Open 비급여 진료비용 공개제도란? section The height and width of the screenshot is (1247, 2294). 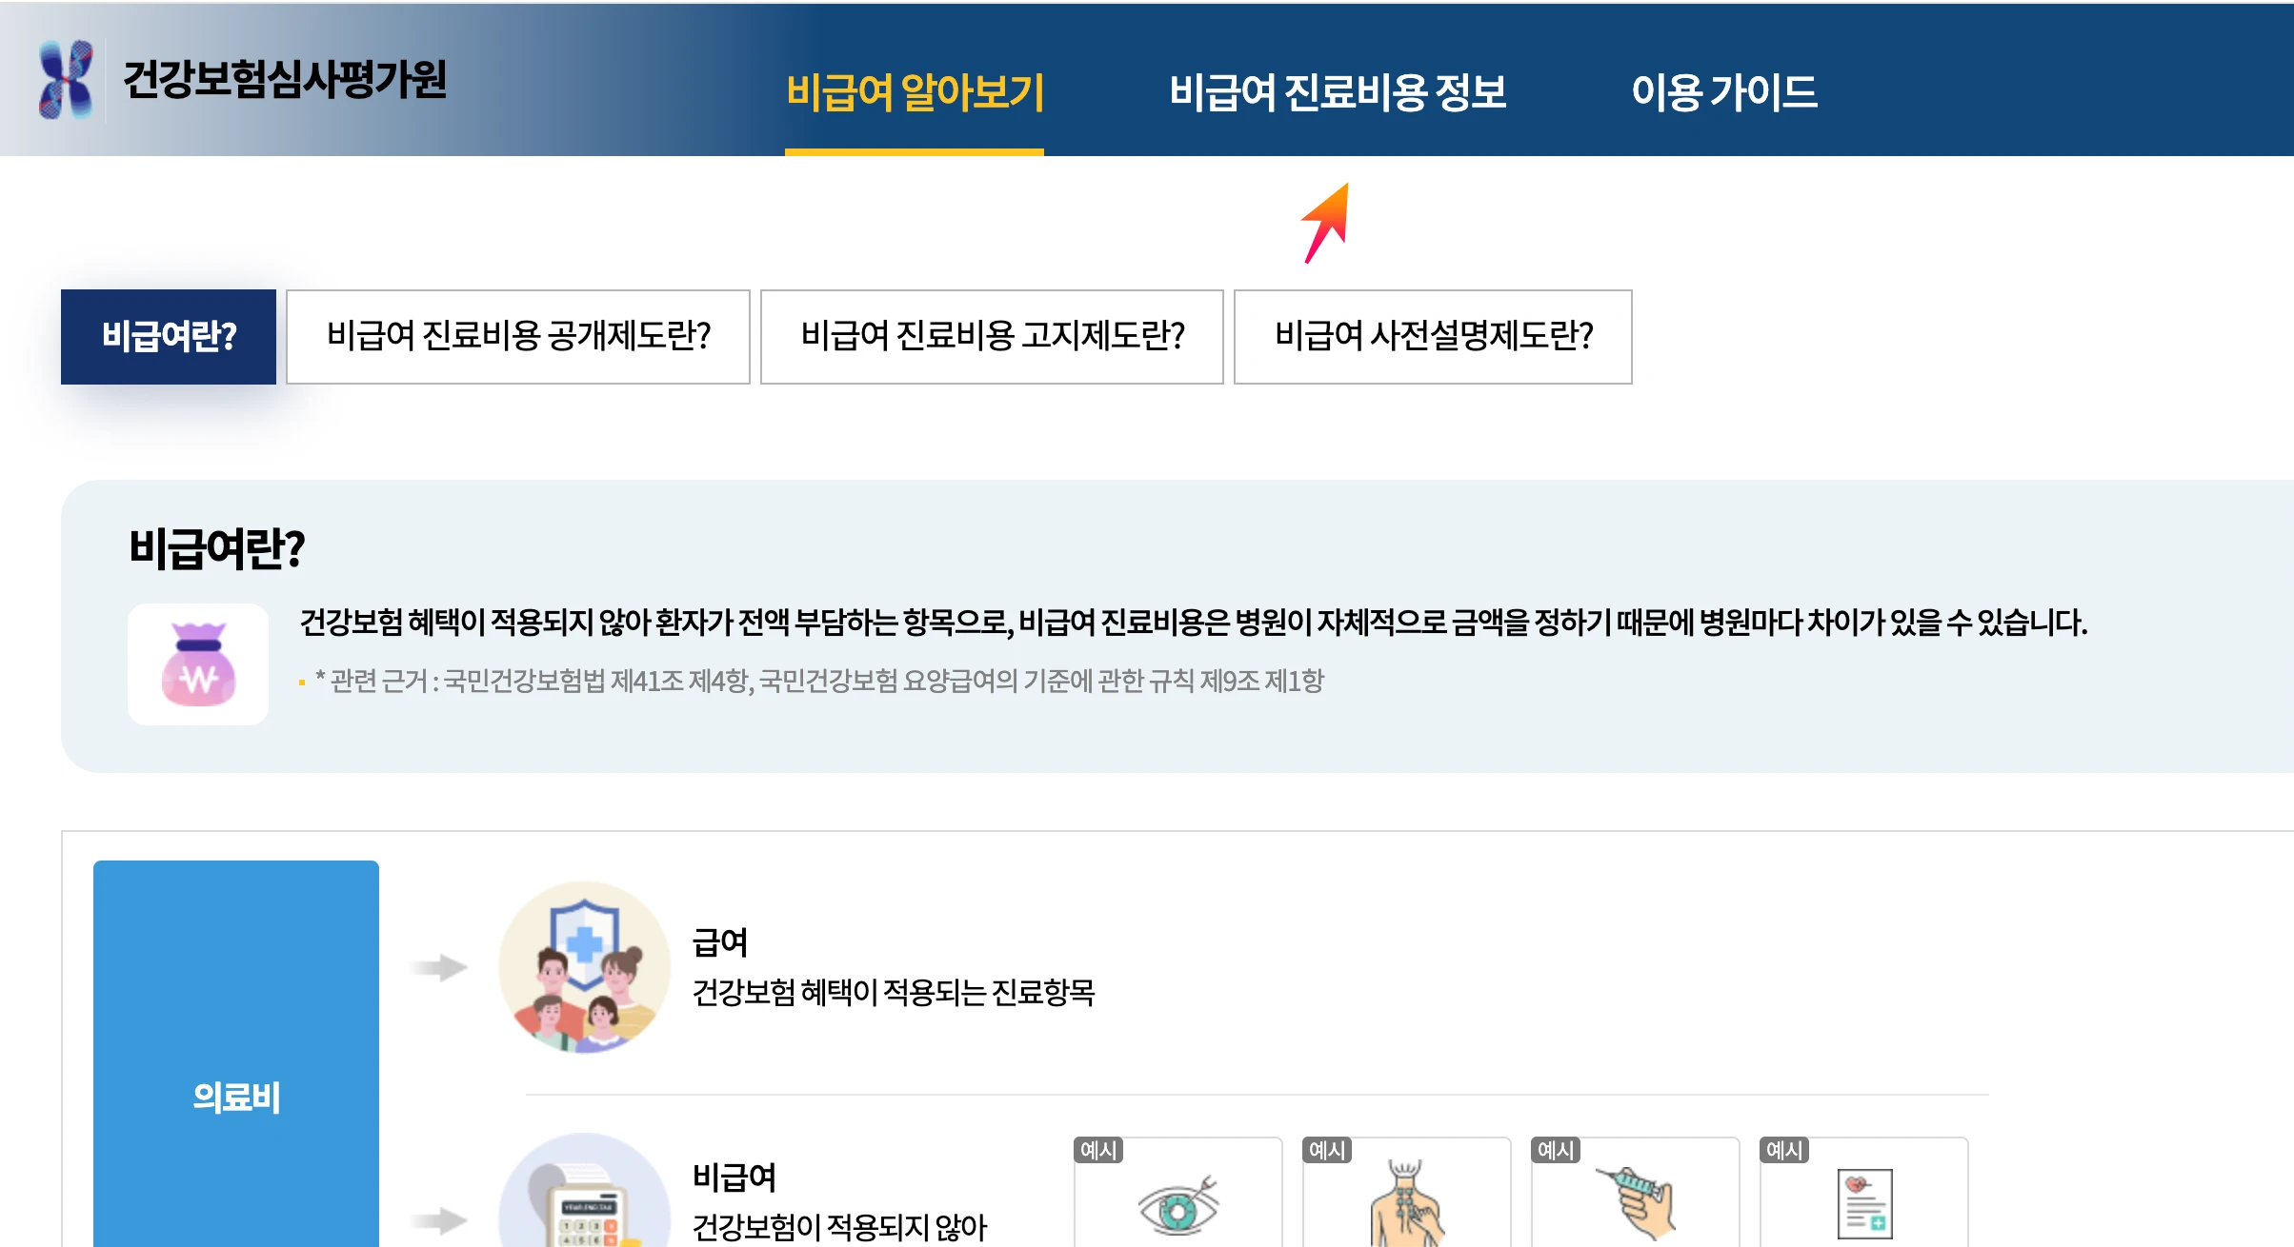click(517, 336)
